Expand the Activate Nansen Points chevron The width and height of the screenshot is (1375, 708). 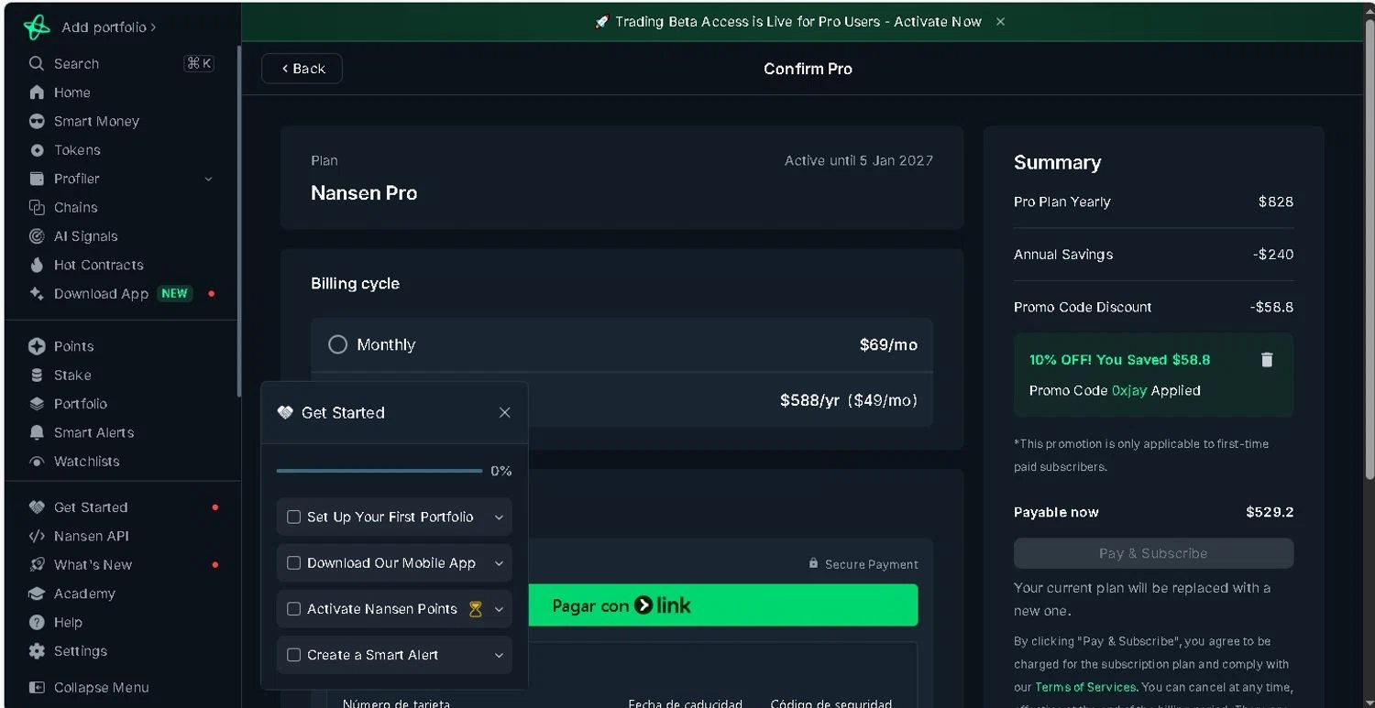click(499, 609)
